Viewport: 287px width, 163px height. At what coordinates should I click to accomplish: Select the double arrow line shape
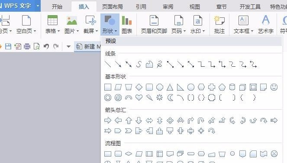coord(129,64)
